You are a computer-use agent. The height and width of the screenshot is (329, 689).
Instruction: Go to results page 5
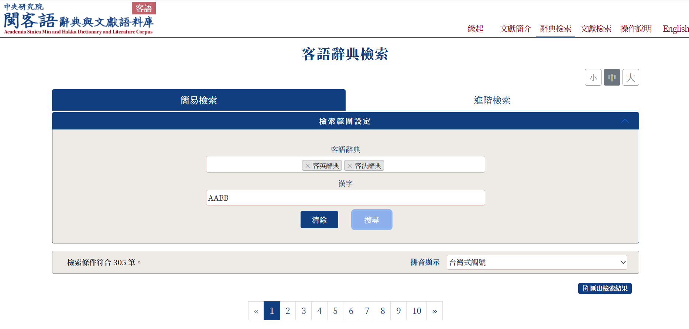click(x=335, y=311)
